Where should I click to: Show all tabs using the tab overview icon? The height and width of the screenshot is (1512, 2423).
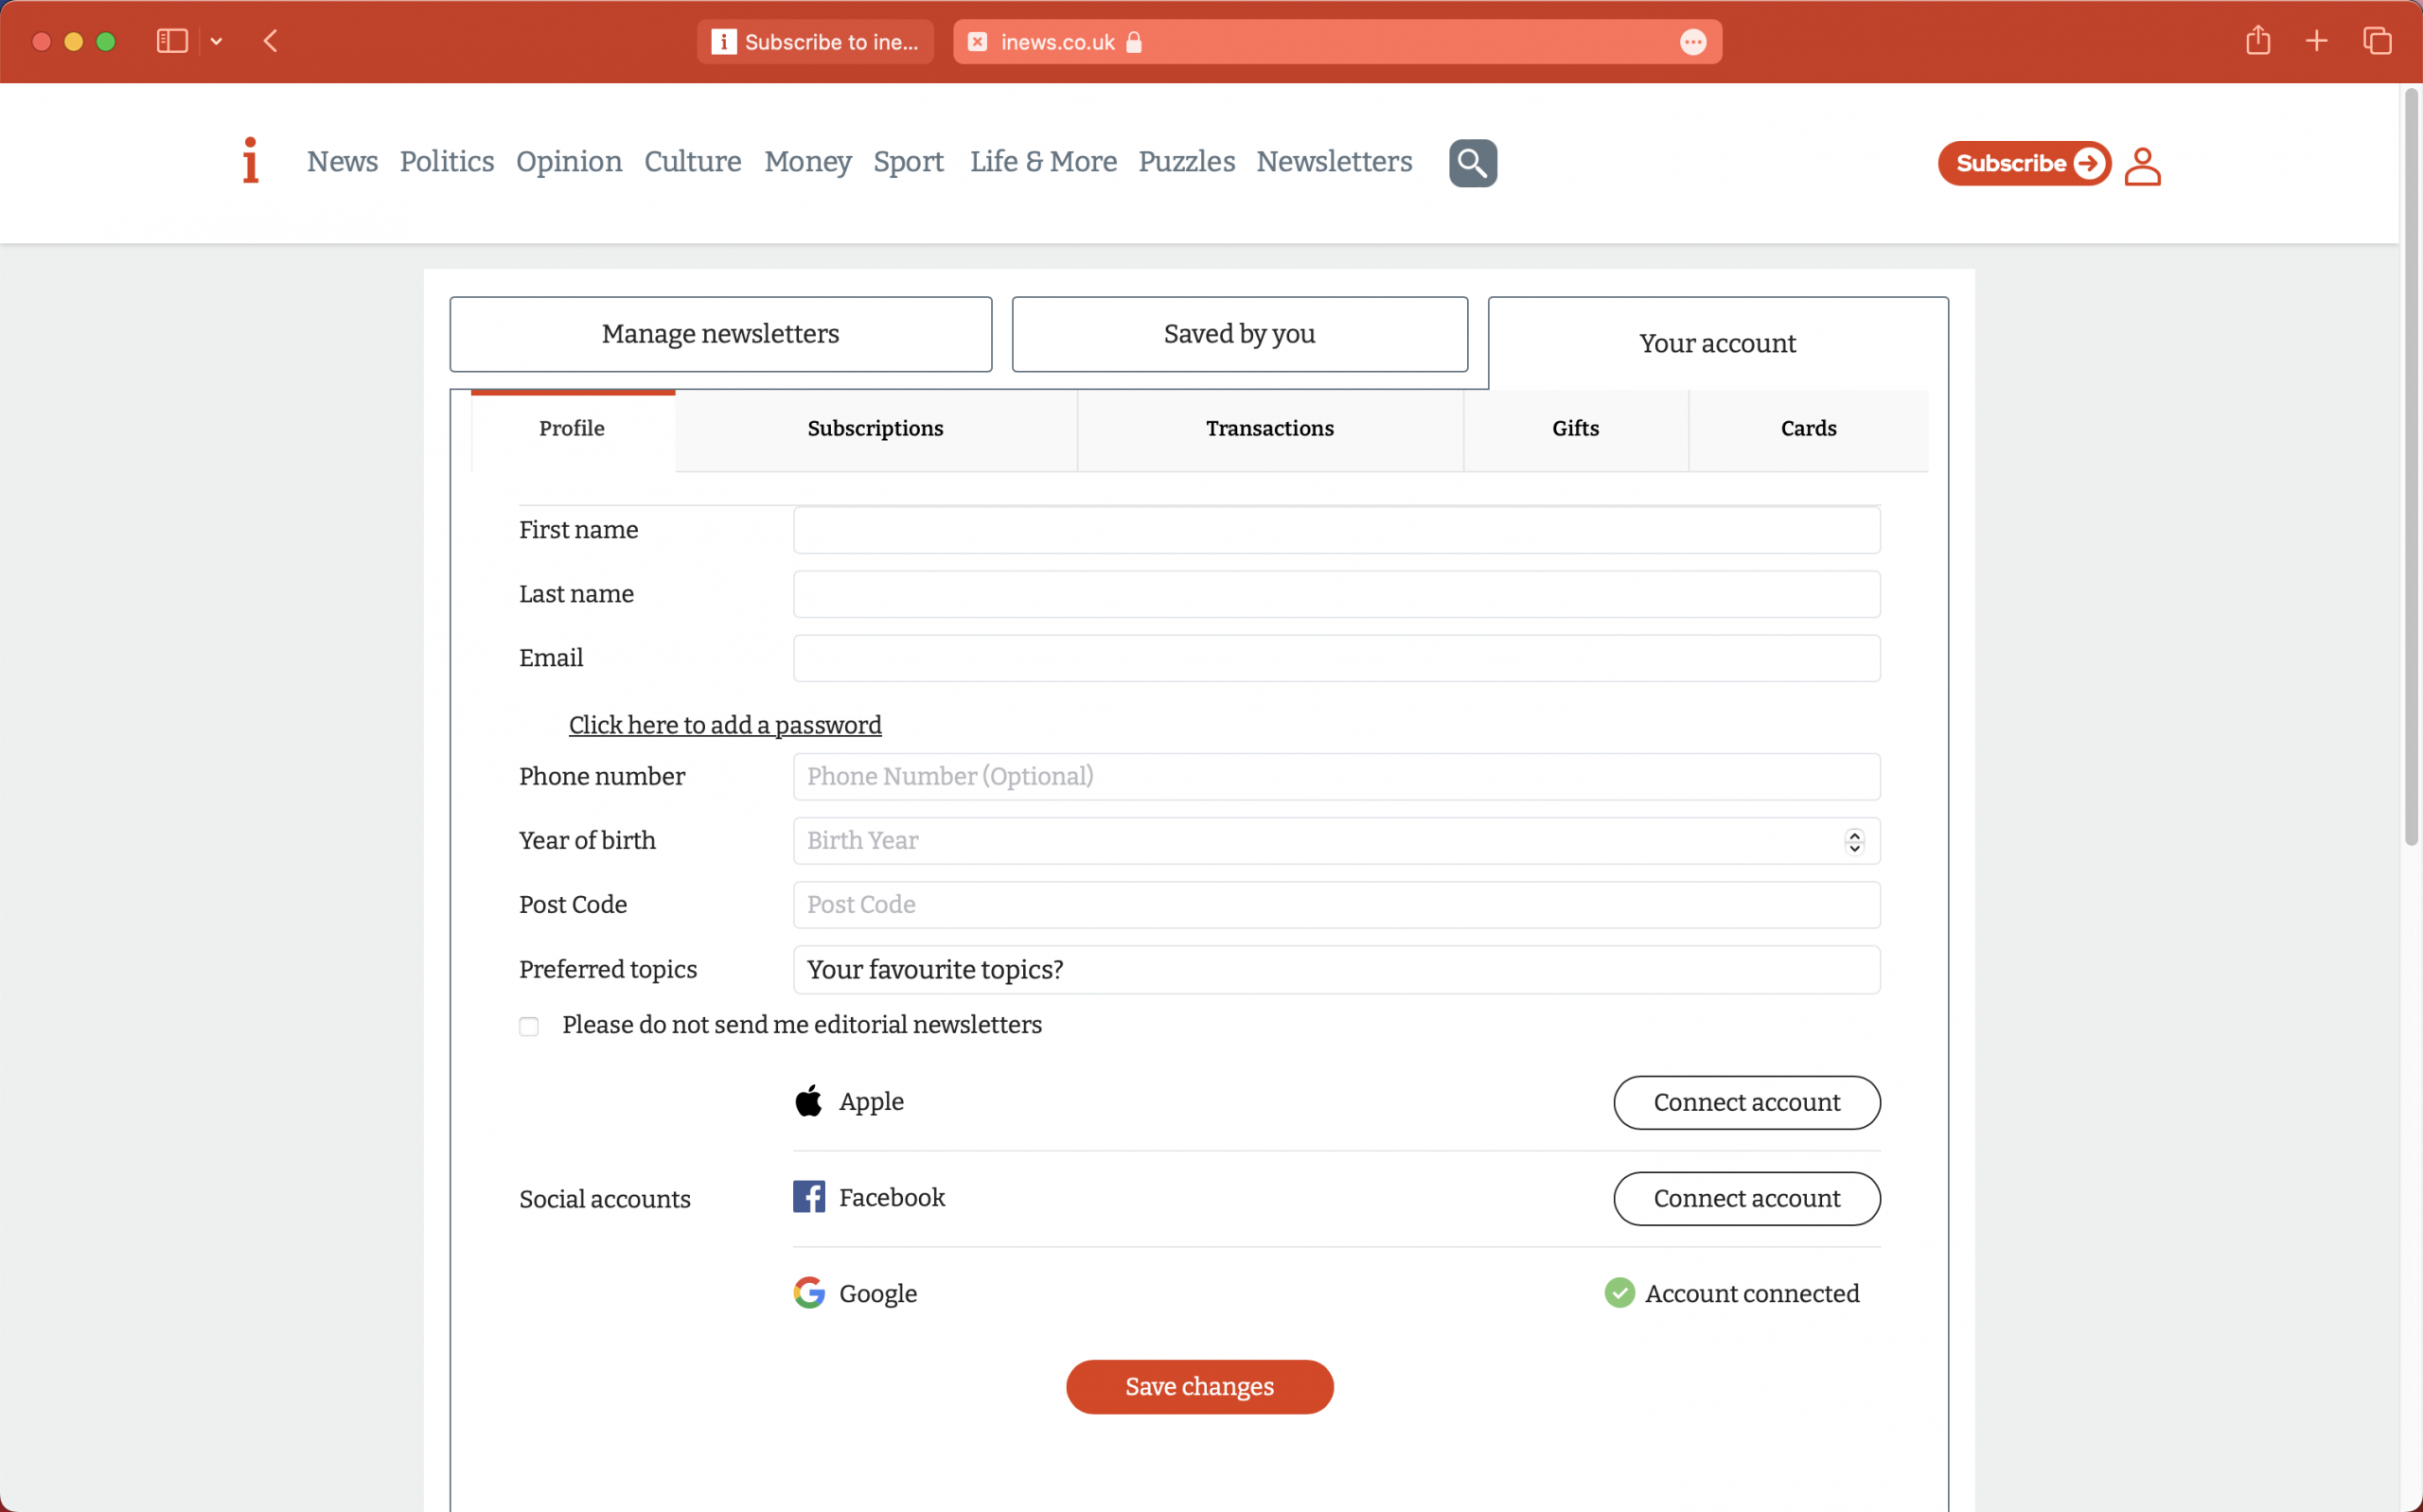2378,41
